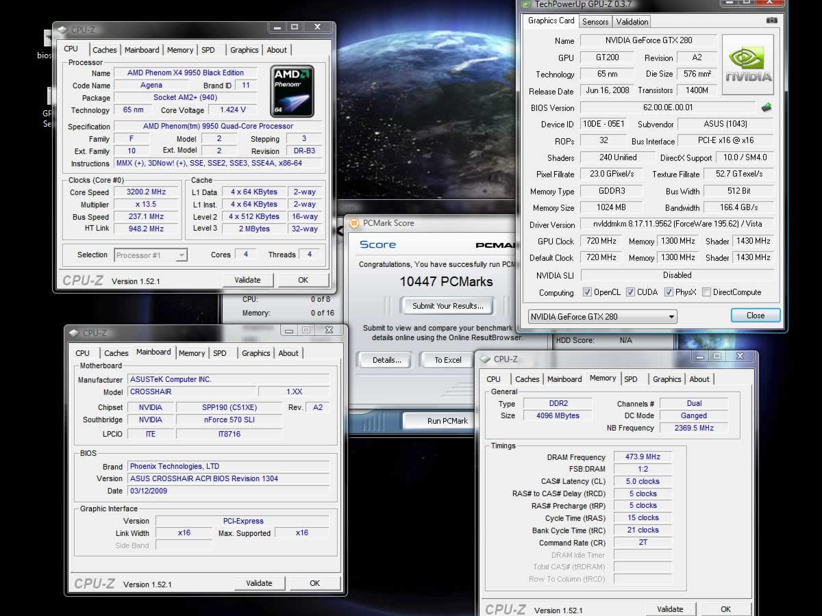Click Validate in the CPU-Z Memory window
822x616 pixels.
point(670,609)
